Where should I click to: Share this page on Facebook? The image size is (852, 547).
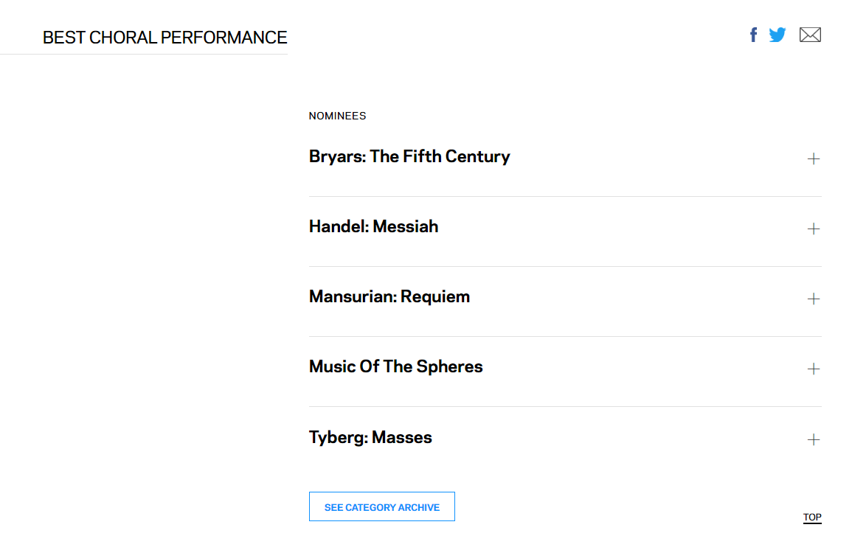(753, 35)
